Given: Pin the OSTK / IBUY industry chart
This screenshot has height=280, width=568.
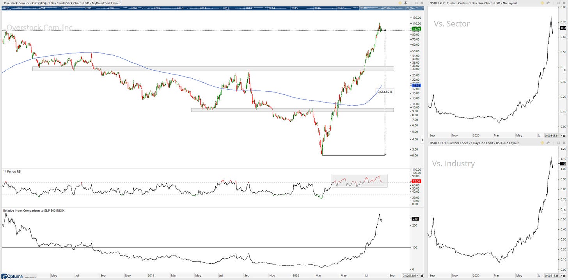Looking at the screenshot, I should (548, 143).
